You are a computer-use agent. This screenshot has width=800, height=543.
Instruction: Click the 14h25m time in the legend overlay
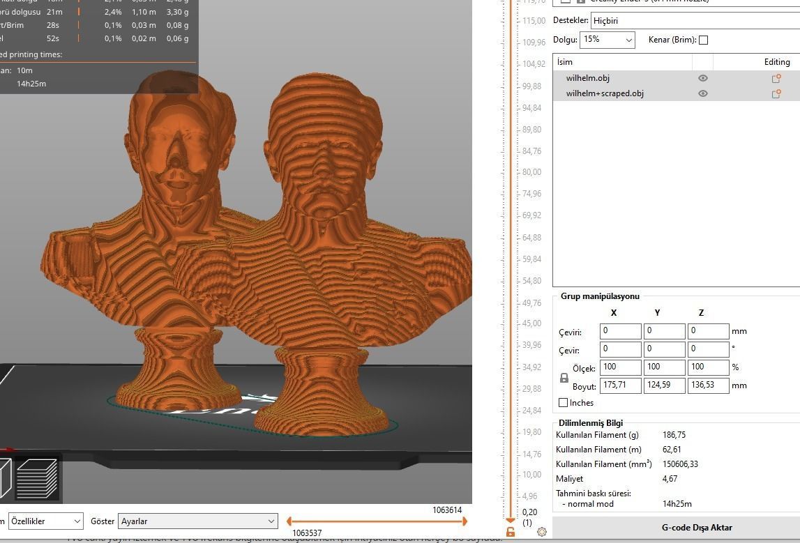click(31, 84)
